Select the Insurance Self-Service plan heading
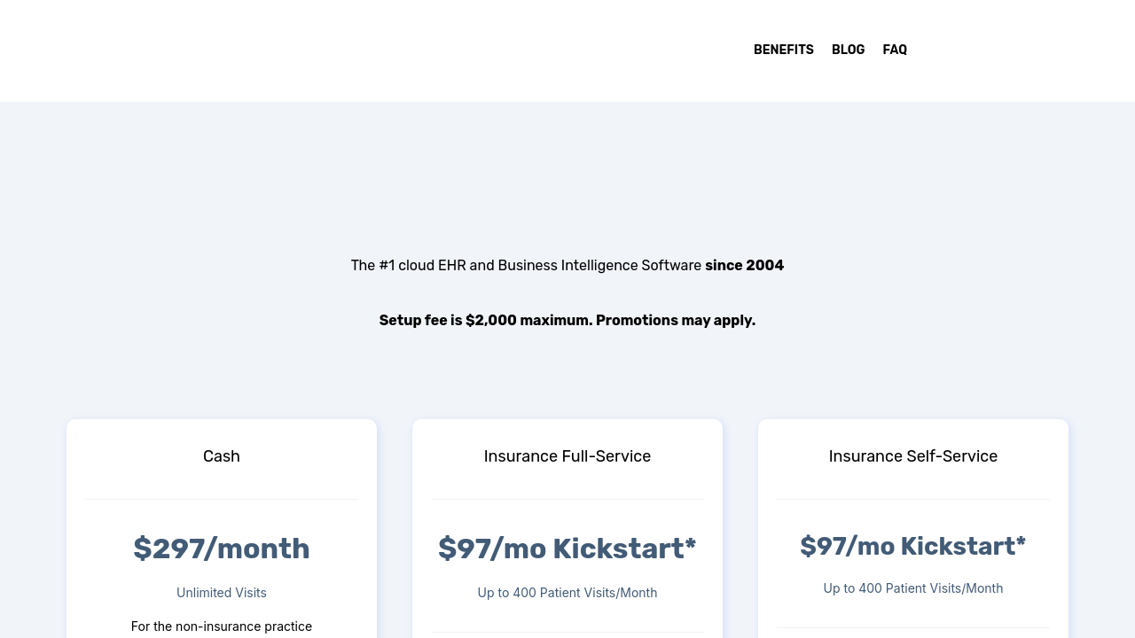 tap(913, 456)
